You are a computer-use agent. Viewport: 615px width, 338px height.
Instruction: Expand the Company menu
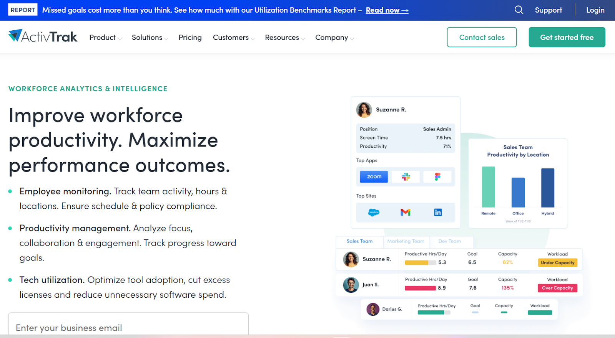334,38
